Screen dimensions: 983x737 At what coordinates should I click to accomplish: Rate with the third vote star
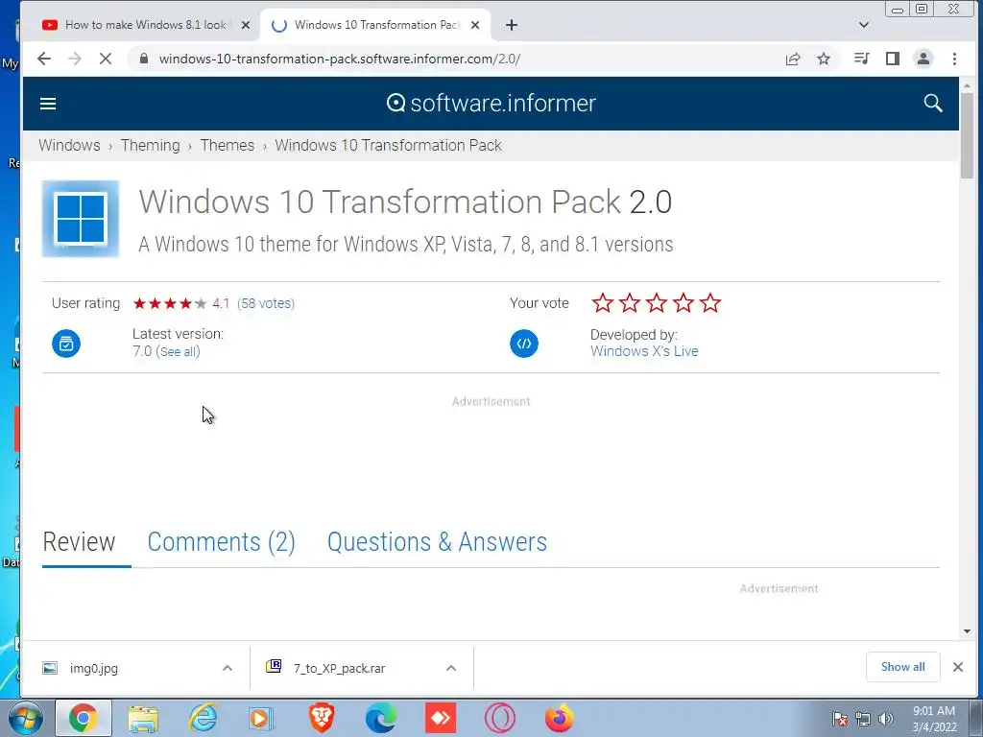(x=657, y=303)
